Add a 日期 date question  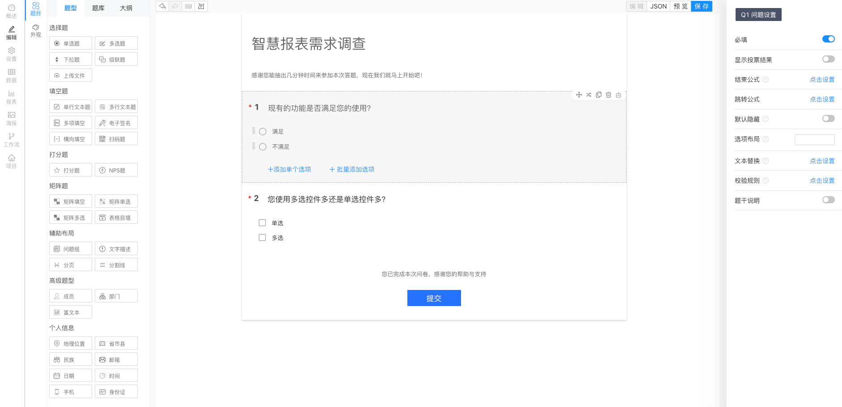[70, 375]
